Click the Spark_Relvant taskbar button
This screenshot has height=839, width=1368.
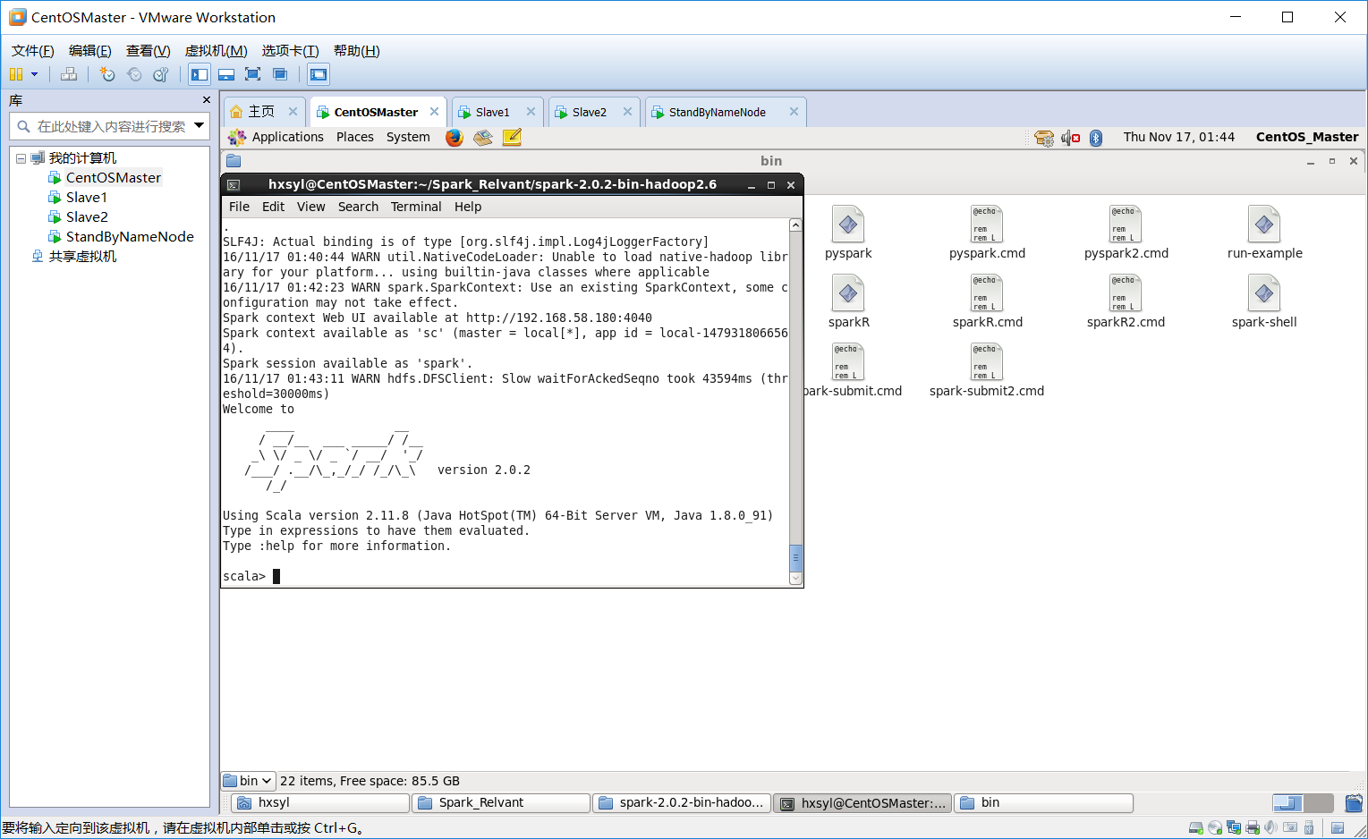(500, 802)
